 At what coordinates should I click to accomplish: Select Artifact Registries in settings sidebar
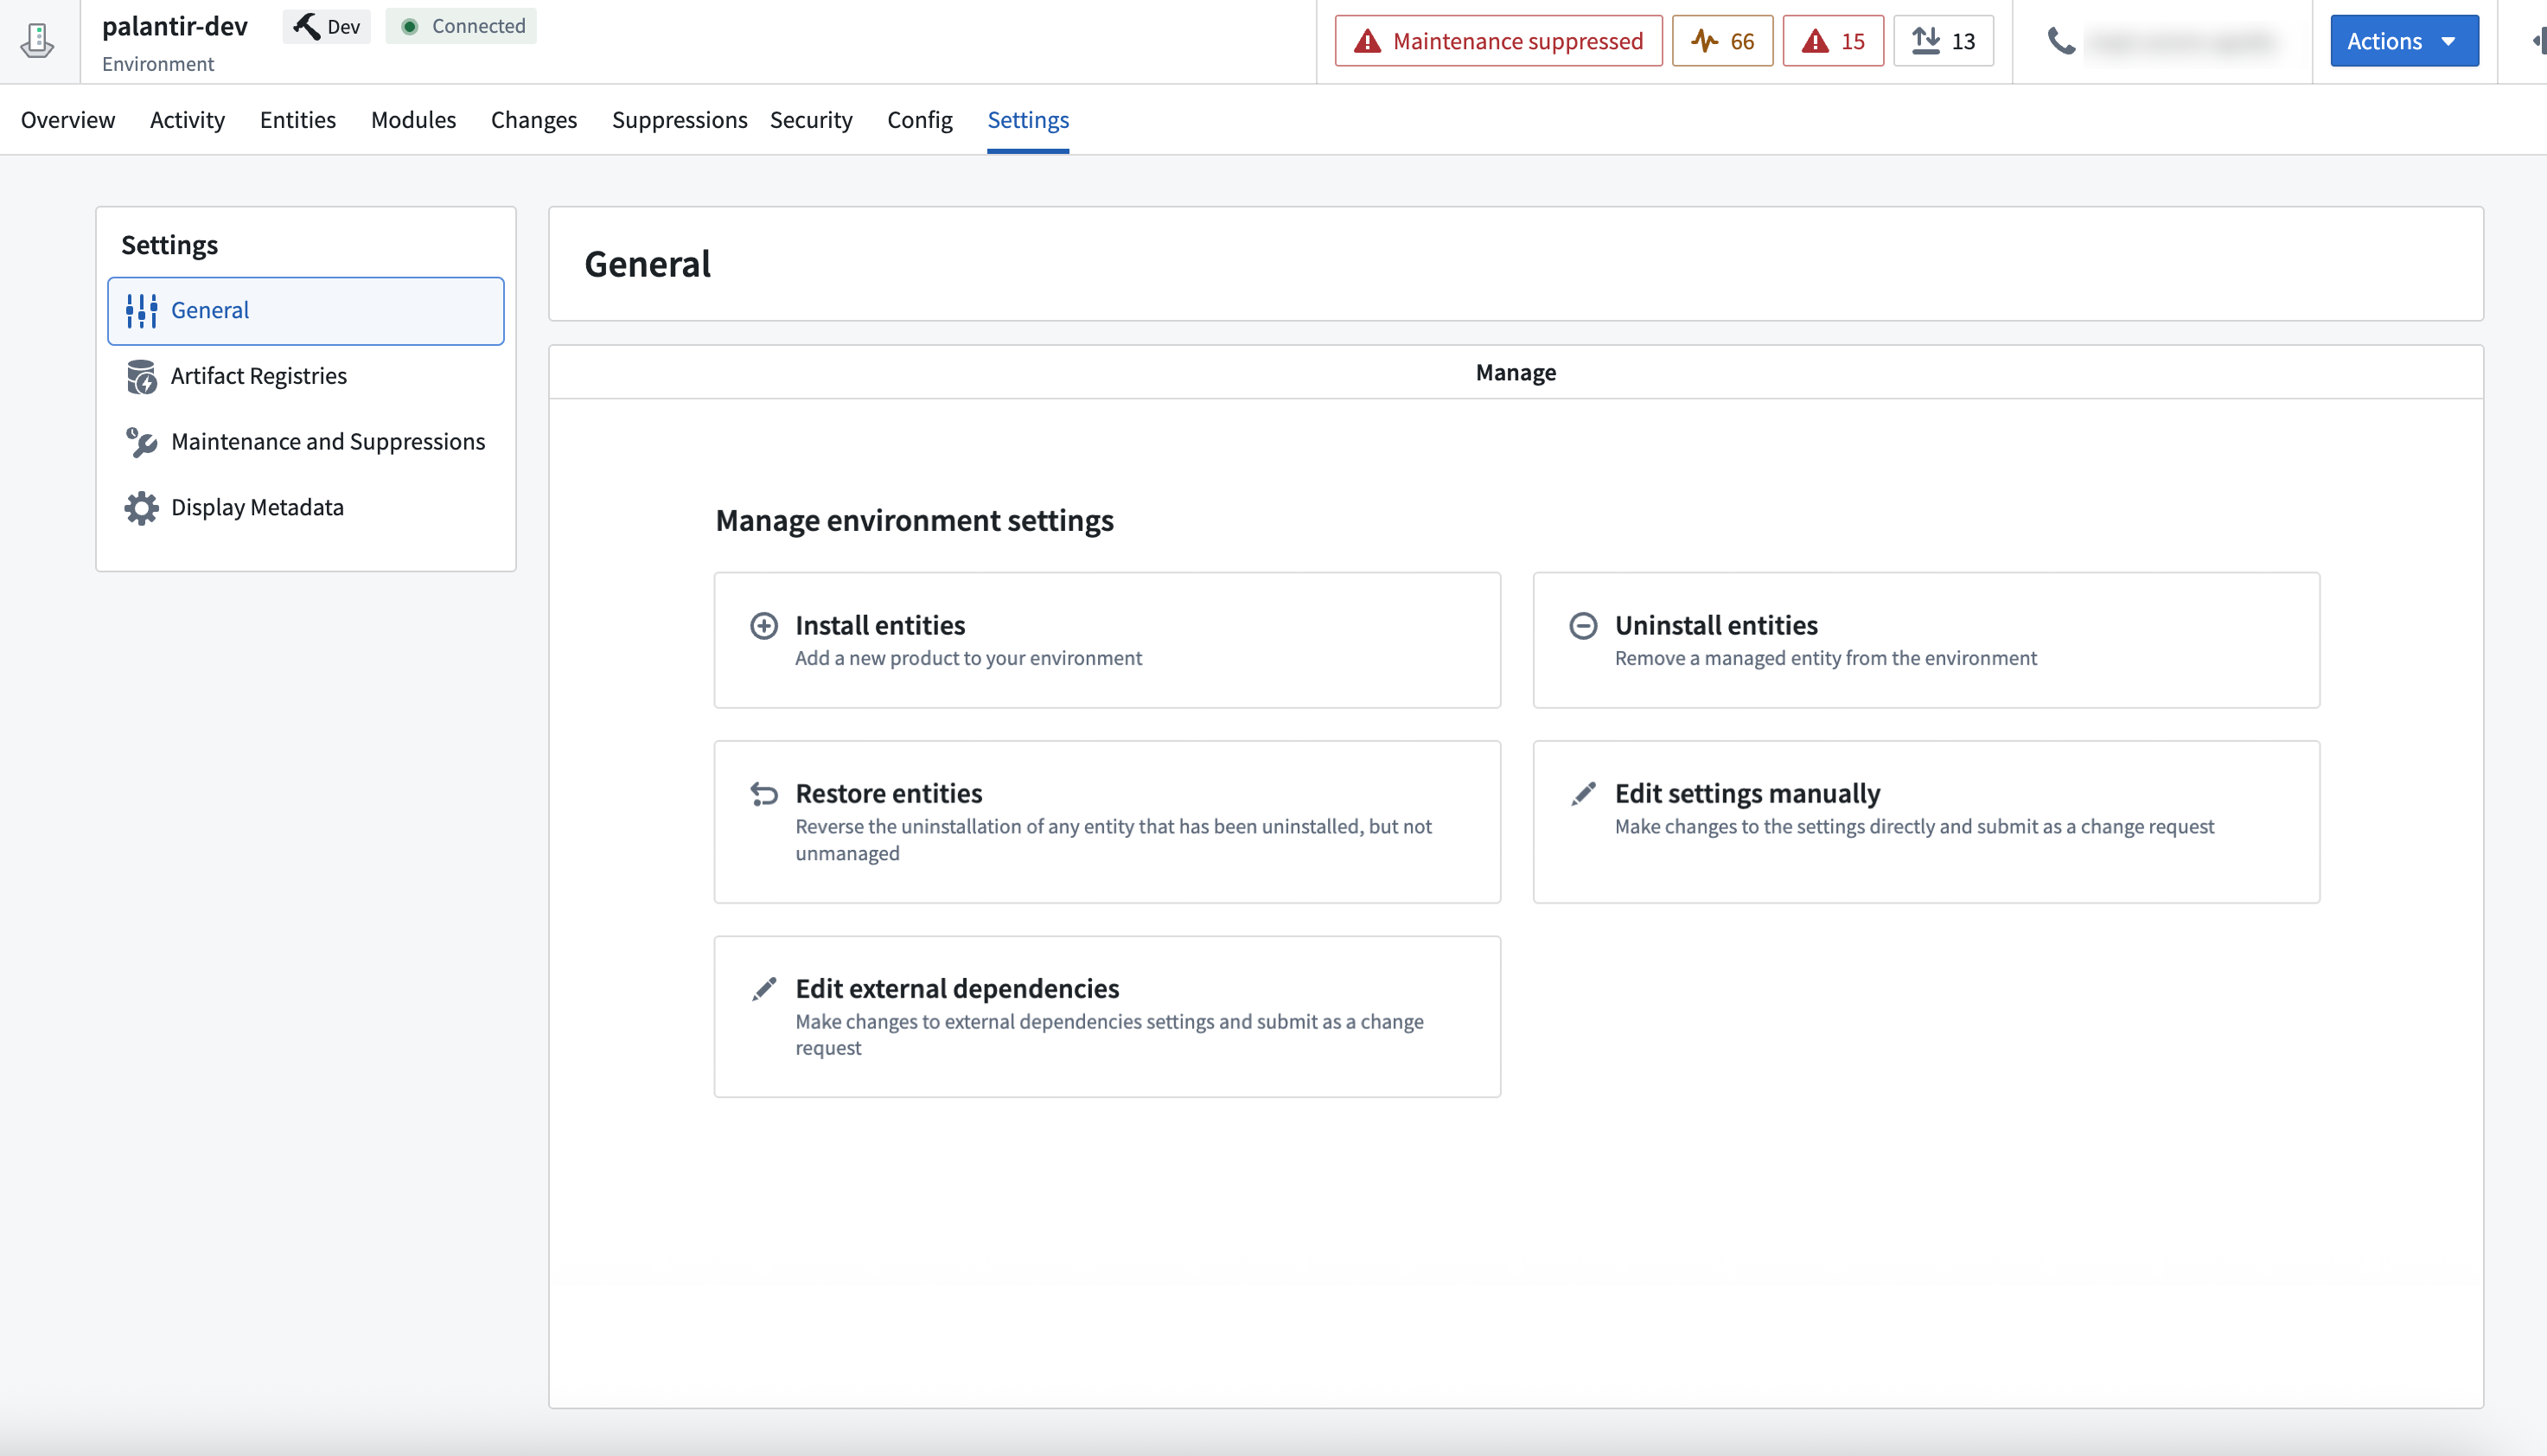click(259, 376)
